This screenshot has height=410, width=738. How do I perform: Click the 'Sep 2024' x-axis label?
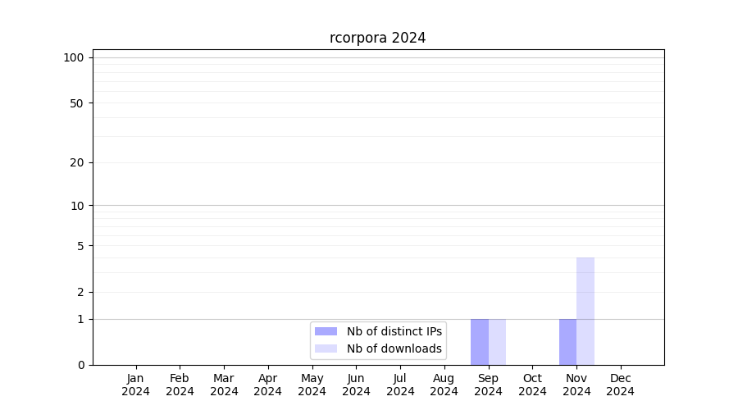488,385
